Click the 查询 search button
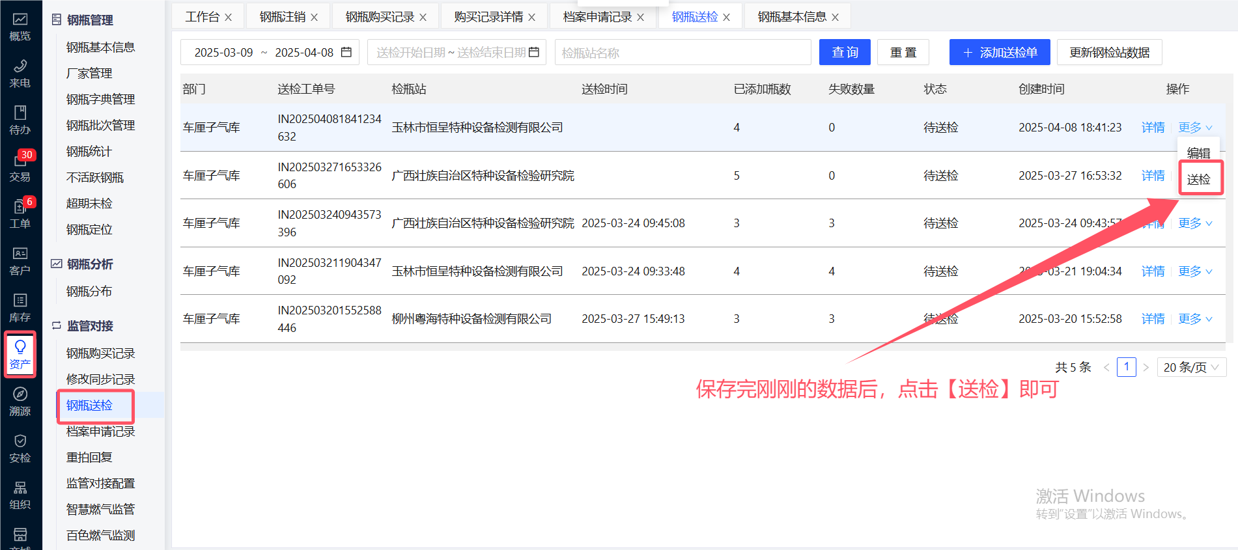The height and width of the screenshot is (550, 1238). click(x=845, y=53)
